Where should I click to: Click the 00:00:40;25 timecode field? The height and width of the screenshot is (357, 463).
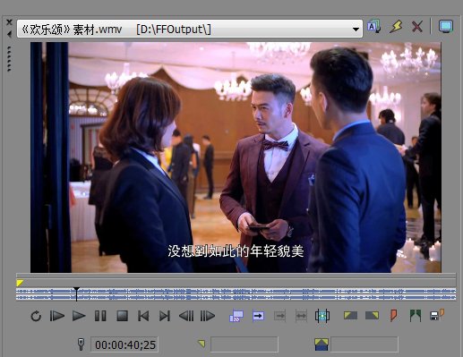(x=124, y=344)
